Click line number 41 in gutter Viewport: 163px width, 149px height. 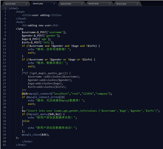(x=4, y=145)
